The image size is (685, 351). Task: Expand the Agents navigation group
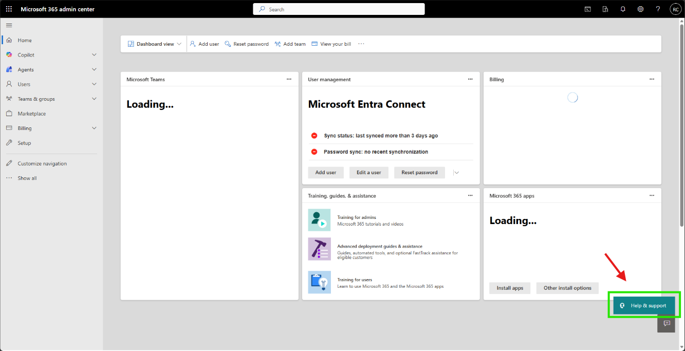click(x=94, y=69)
